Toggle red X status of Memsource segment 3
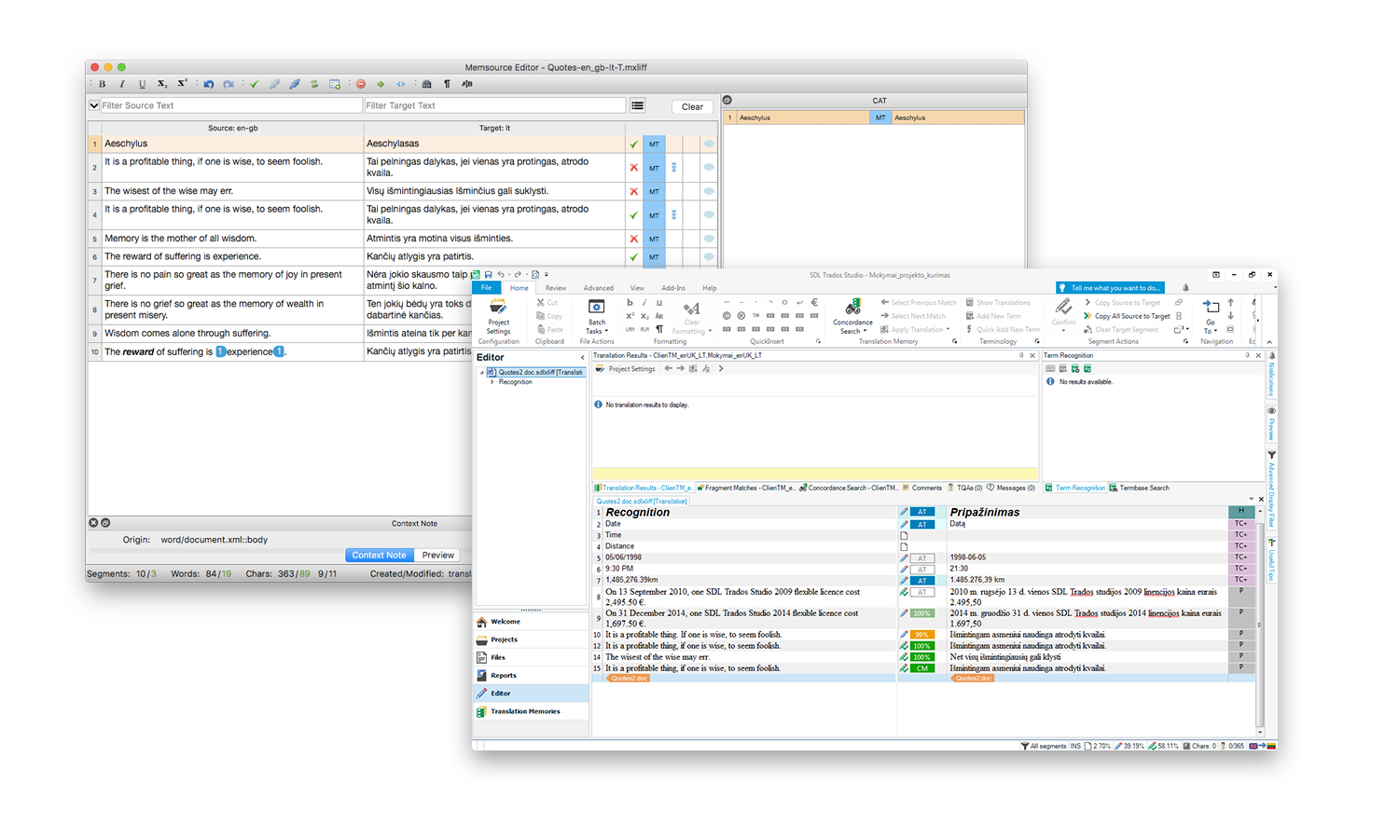1399x839 pixels. [x=634, y=191]
